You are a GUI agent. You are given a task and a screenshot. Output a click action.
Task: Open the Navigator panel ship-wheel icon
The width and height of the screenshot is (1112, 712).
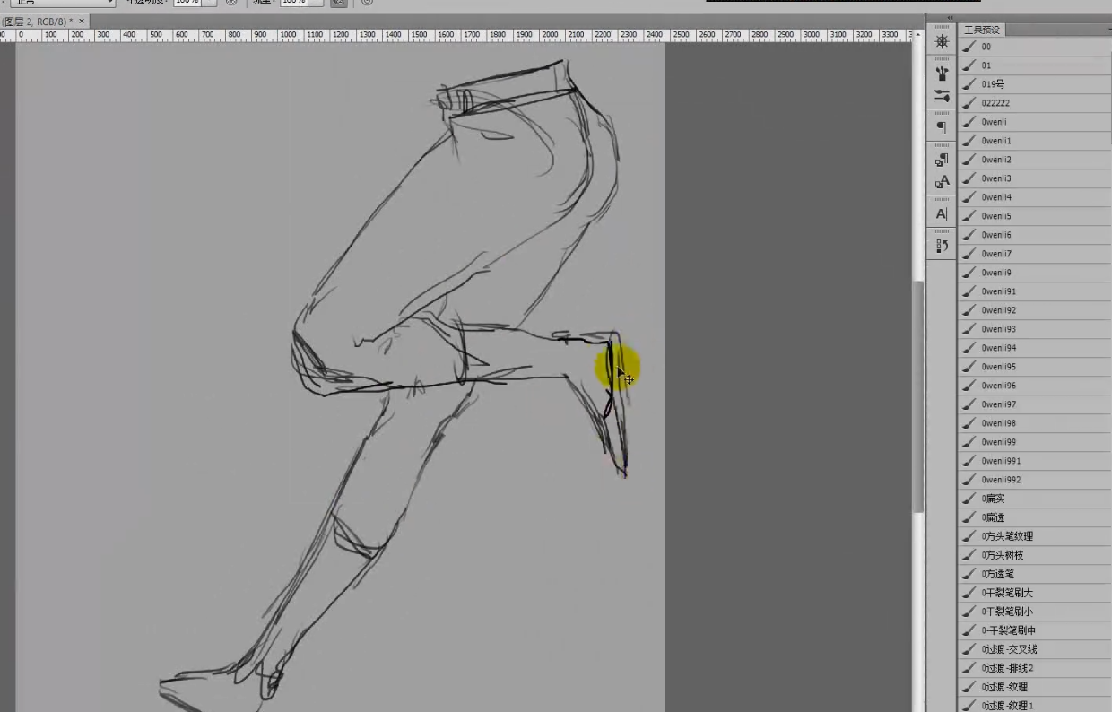point(941,42)
